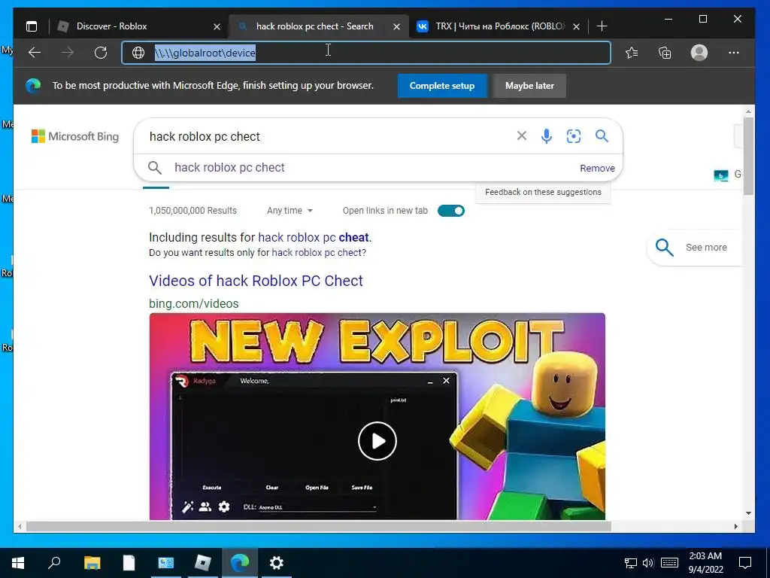Click the horizontal scrollbar thumb
The height and width of the screenshot is (578, 770).
tap(318, 526)
